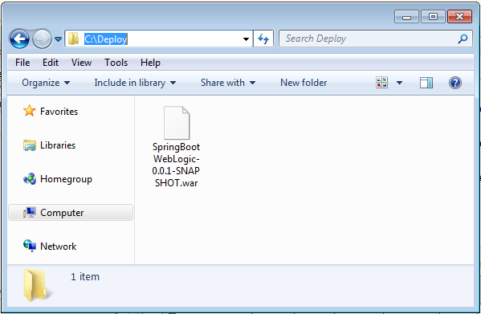
Task: Maximize the Explorer window
Action: point(433,17)
